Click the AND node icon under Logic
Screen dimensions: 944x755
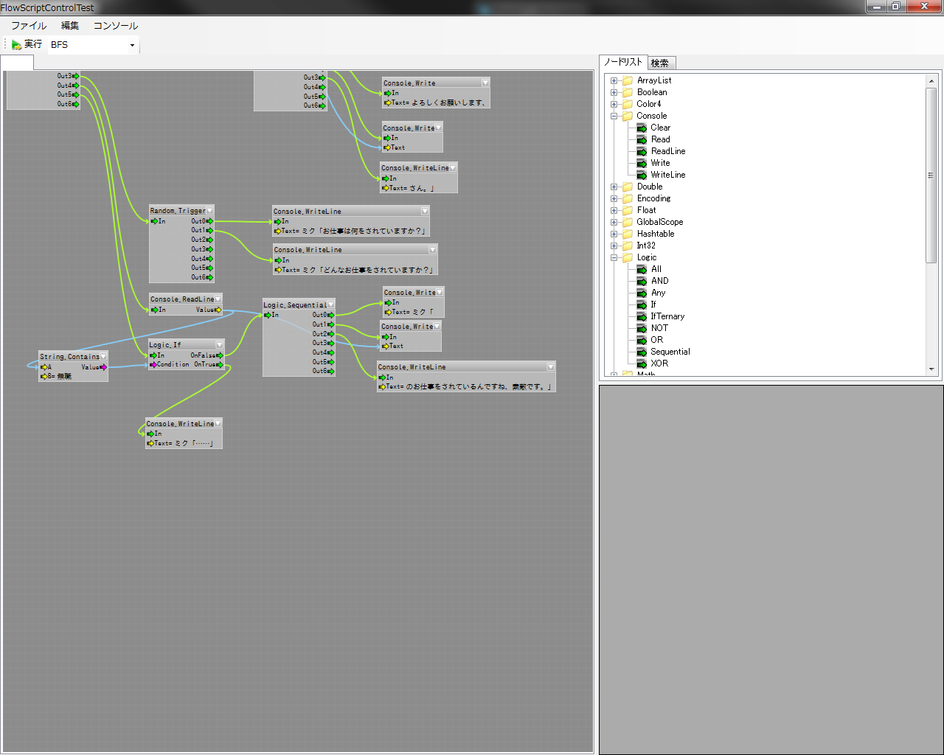tap(642, 282)
